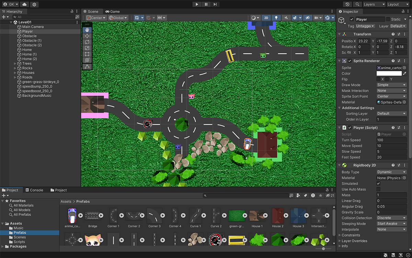Viewport: 412px width, 258px height.
Task: Open Global rotation mode button
Action: point(118,18)
